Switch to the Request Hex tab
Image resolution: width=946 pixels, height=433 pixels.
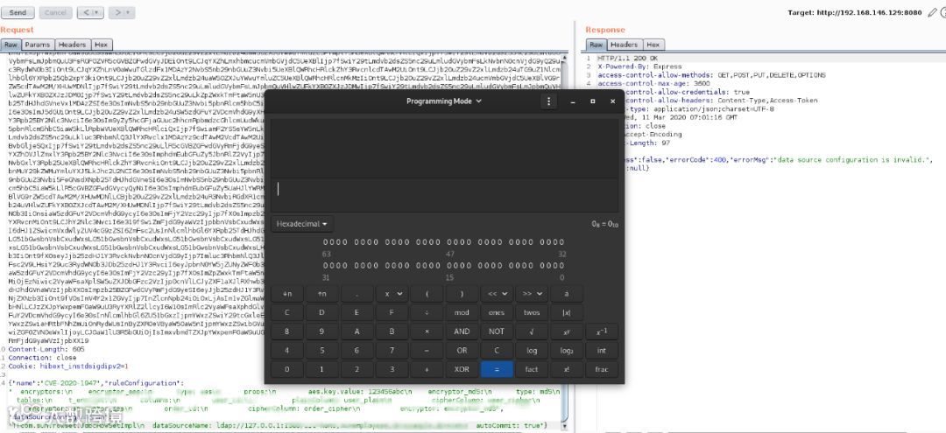pos(102,45)
